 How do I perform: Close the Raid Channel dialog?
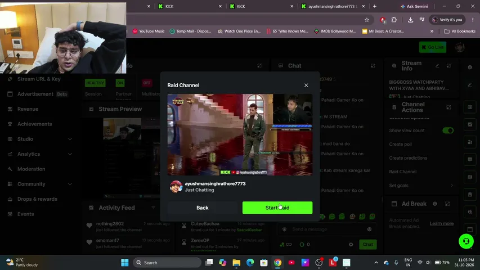306,85
